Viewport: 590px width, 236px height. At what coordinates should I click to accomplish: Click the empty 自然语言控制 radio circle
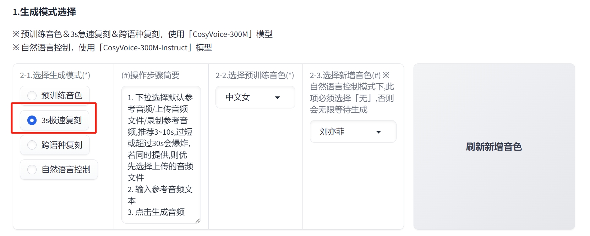(32, 169)
